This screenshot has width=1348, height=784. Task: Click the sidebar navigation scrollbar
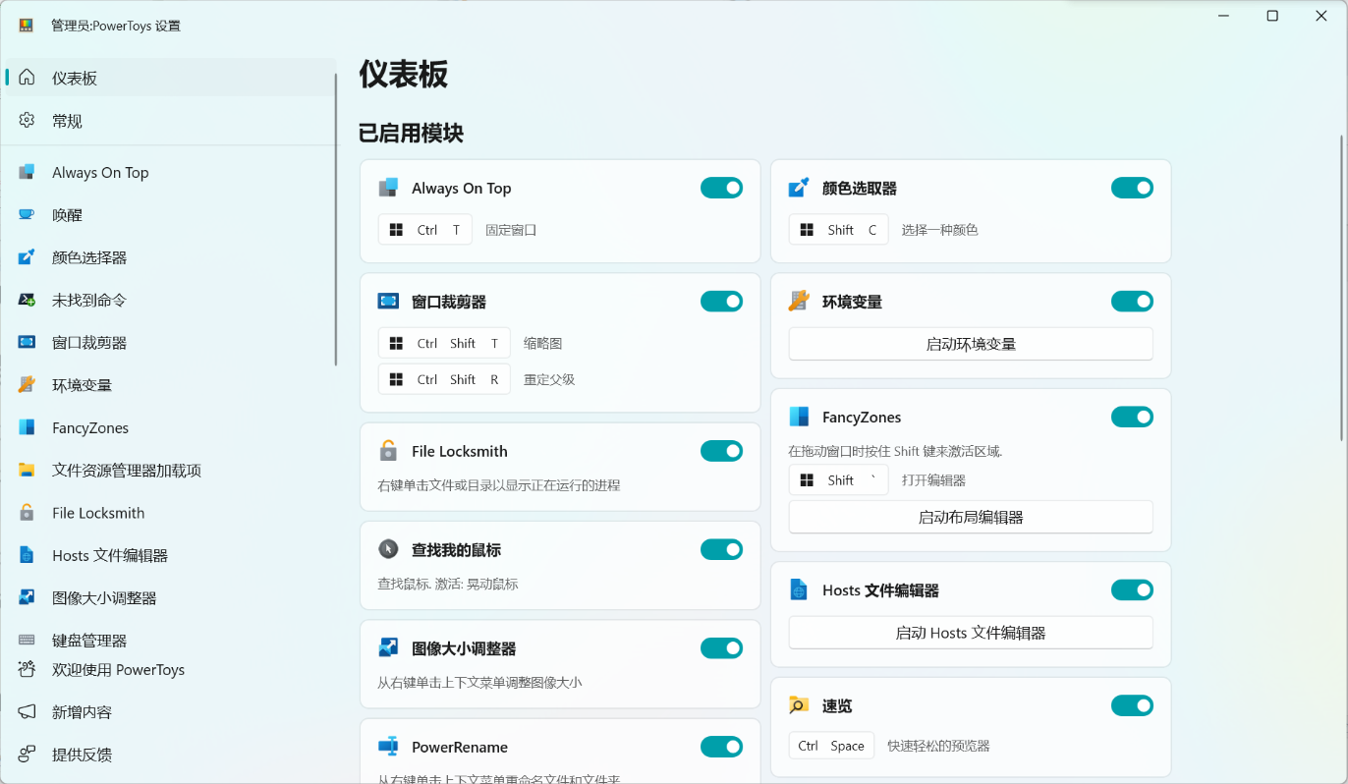point(336,219)
